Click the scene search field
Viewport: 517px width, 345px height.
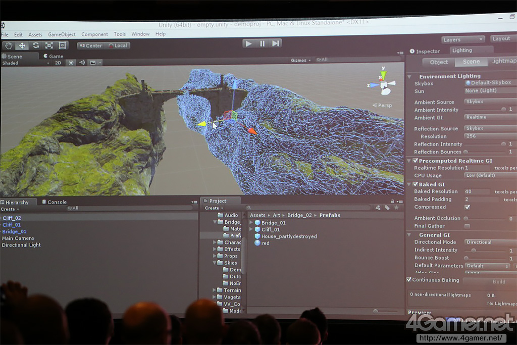click(359, 60)
